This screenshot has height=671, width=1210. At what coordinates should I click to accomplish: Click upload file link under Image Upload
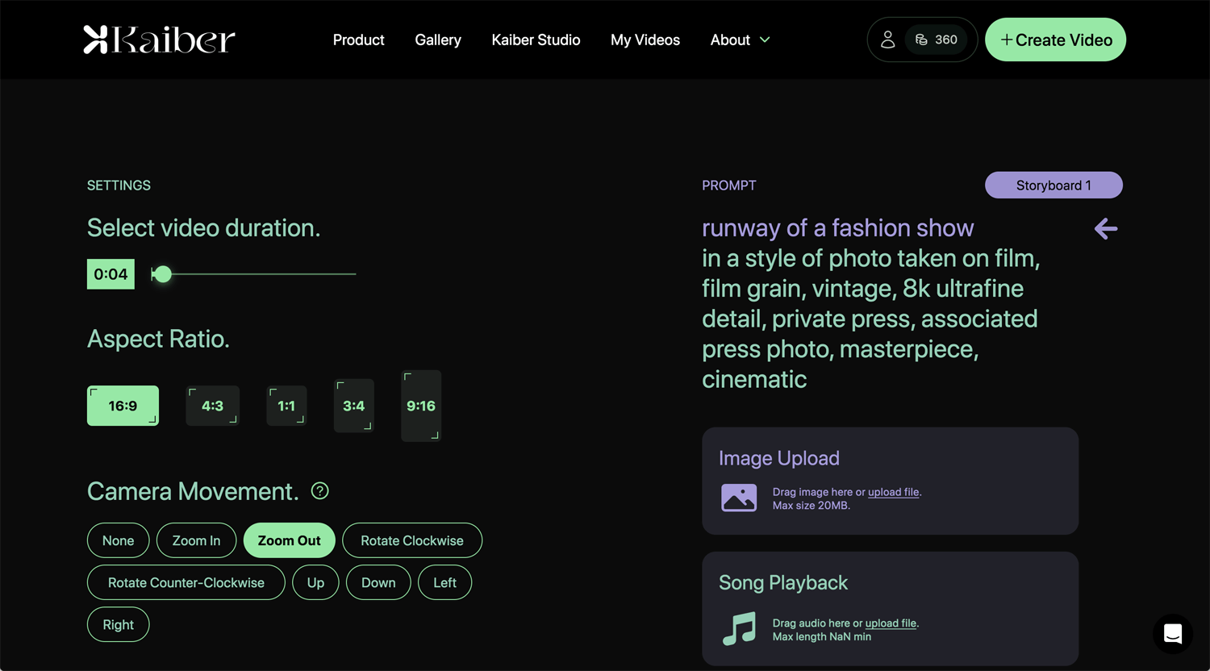click(894, 492)
